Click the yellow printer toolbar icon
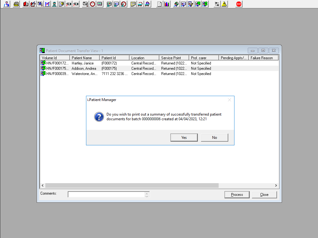Screen dimensions: 318x238 coord(16,4)
